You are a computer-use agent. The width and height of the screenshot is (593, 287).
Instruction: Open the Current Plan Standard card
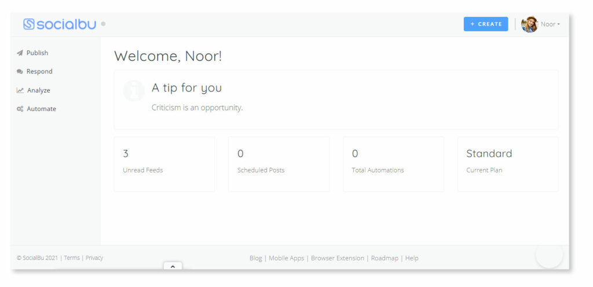508,164
